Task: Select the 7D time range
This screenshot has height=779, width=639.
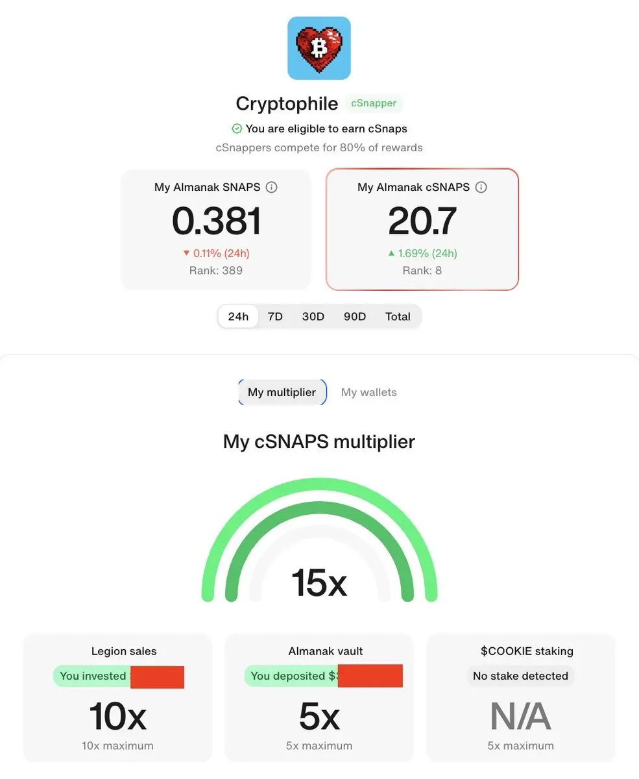Action: pos(276,317)
